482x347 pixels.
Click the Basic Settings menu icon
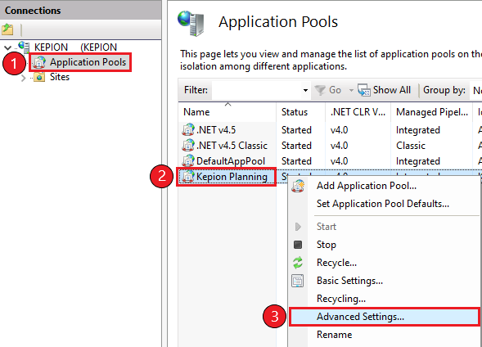click(x=298, y=281)
